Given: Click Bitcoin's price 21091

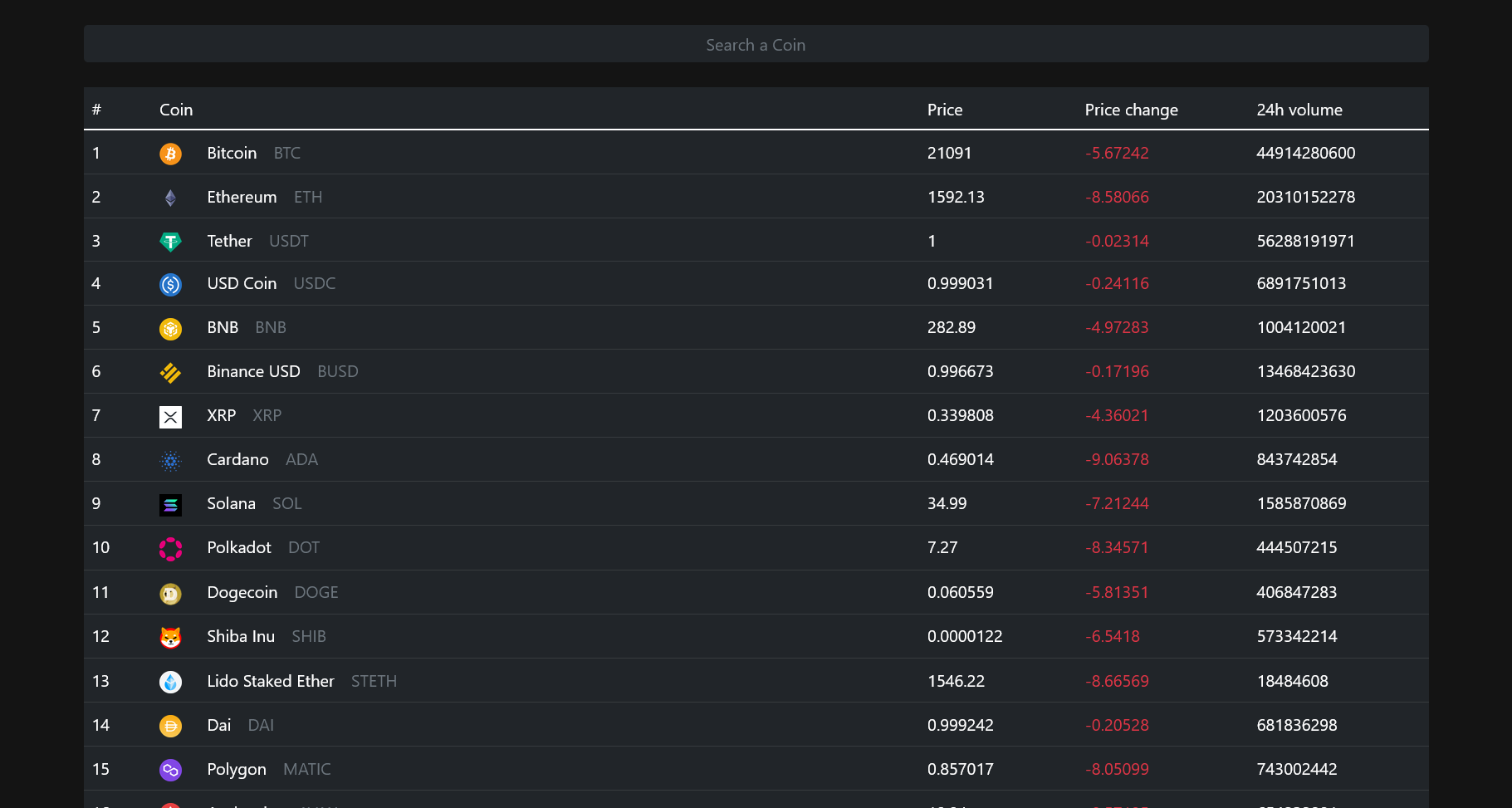Looking at the screenshot, I should 949,153.
